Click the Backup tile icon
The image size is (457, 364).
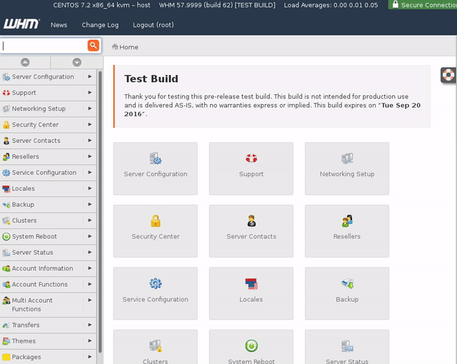click(348, 283)
